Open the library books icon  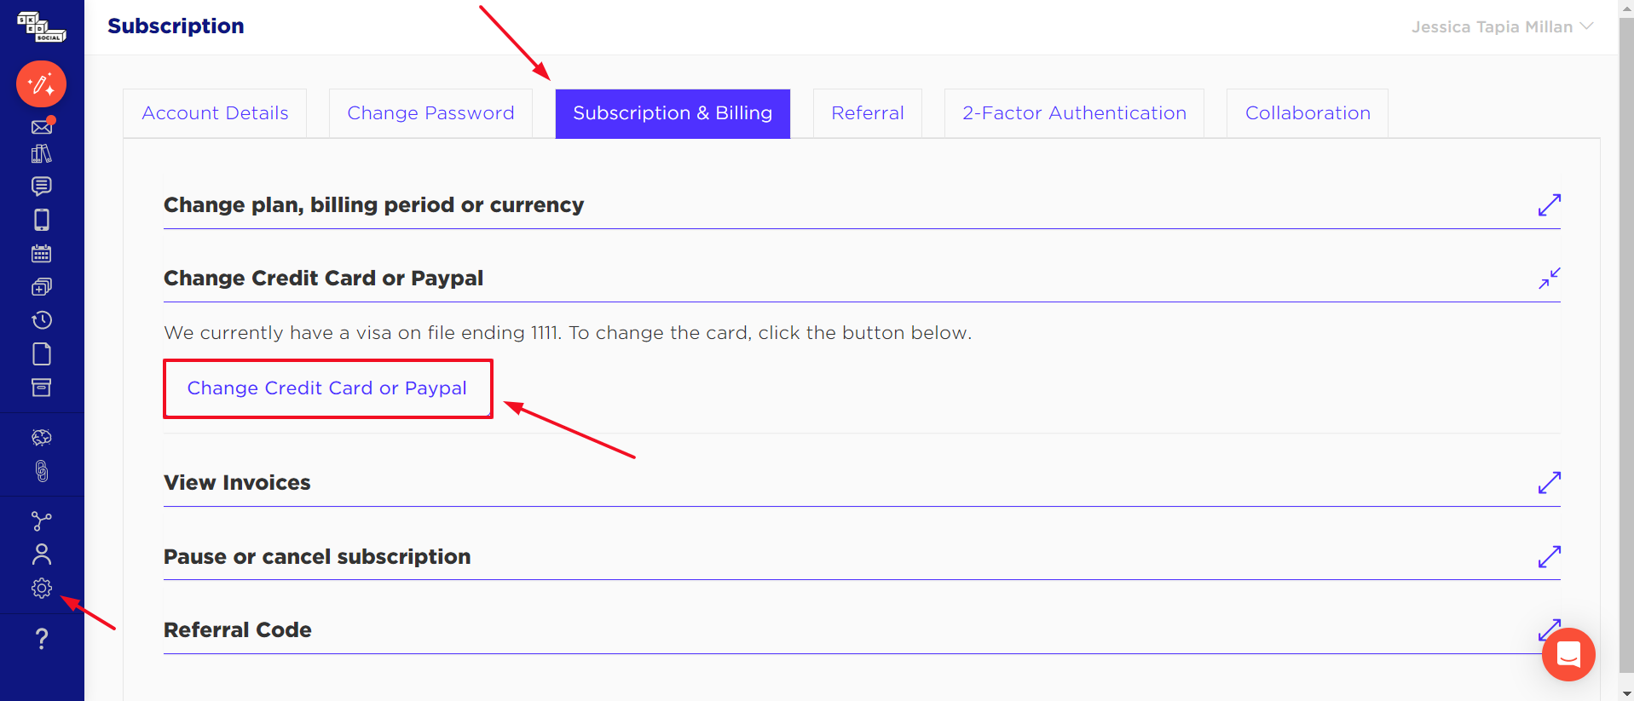[x=41, y=154]
